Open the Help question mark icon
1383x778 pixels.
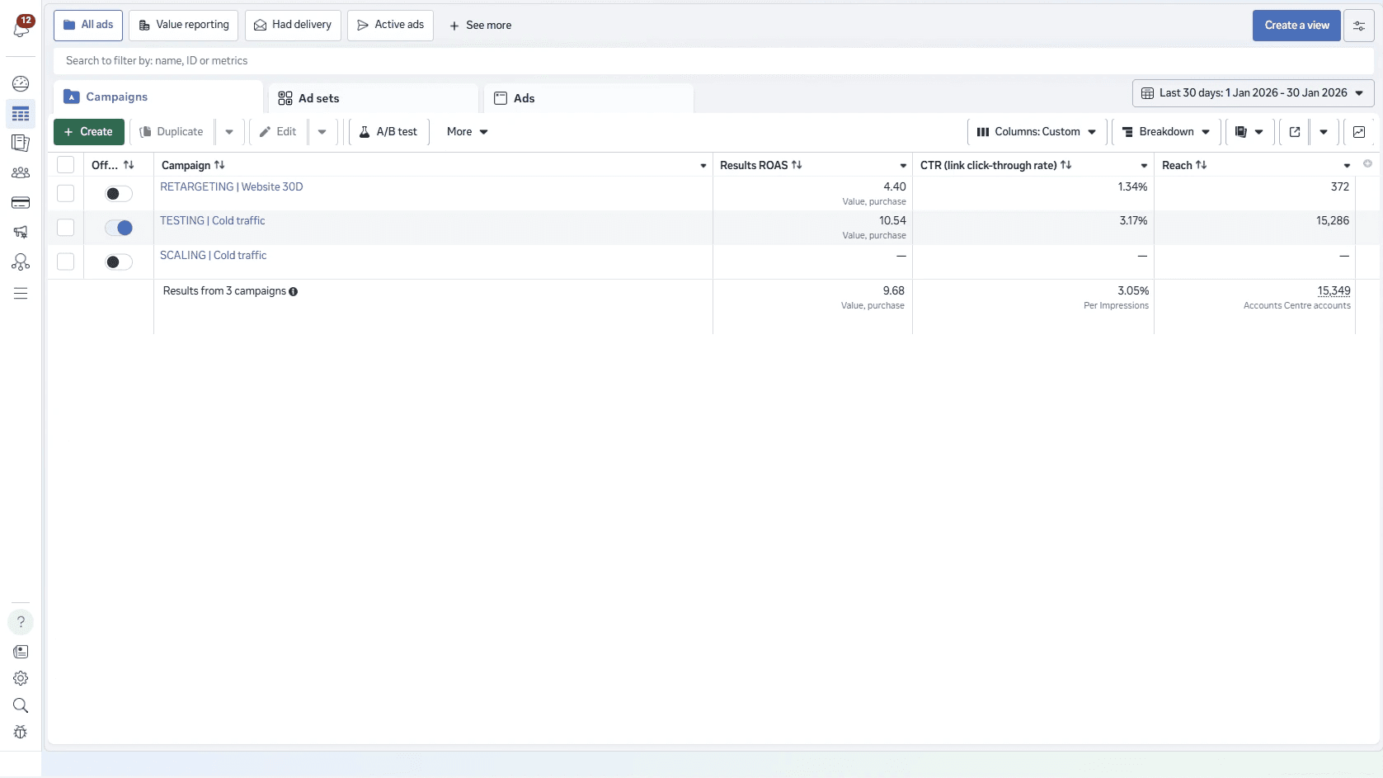pos(21,622)
